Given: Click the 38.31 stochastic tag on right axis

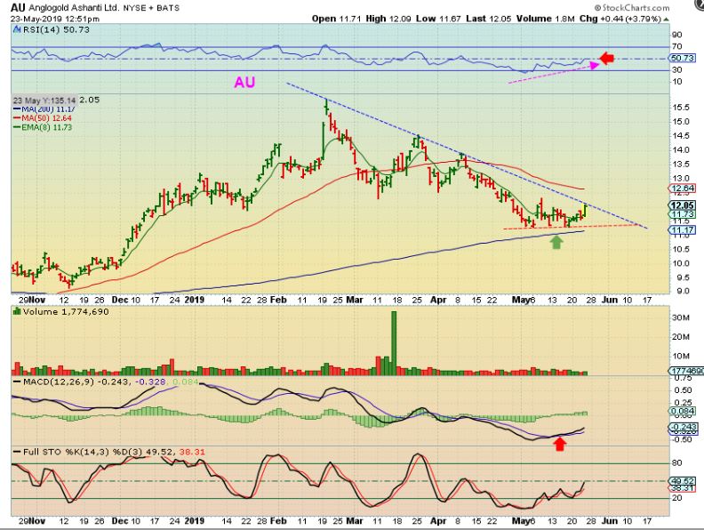Looking at the screenshot, I should [x=682, y=488].
